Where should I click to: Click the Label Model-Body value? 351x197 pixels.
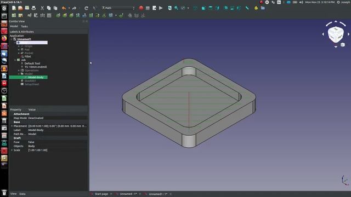pos(36,130)
